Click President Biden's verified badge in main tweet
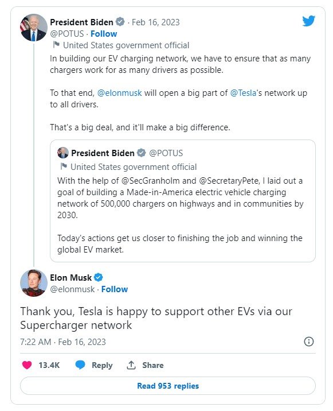Viewport: 333px width, 411px height. pos(120,22)
